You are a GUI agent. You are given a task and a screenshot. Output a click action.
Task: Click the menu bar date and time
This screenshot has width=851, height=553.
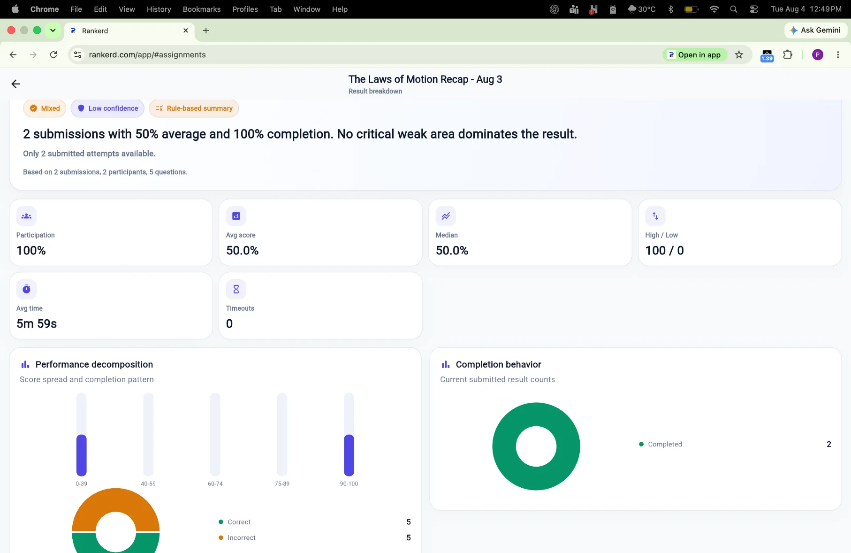point(806,9)
